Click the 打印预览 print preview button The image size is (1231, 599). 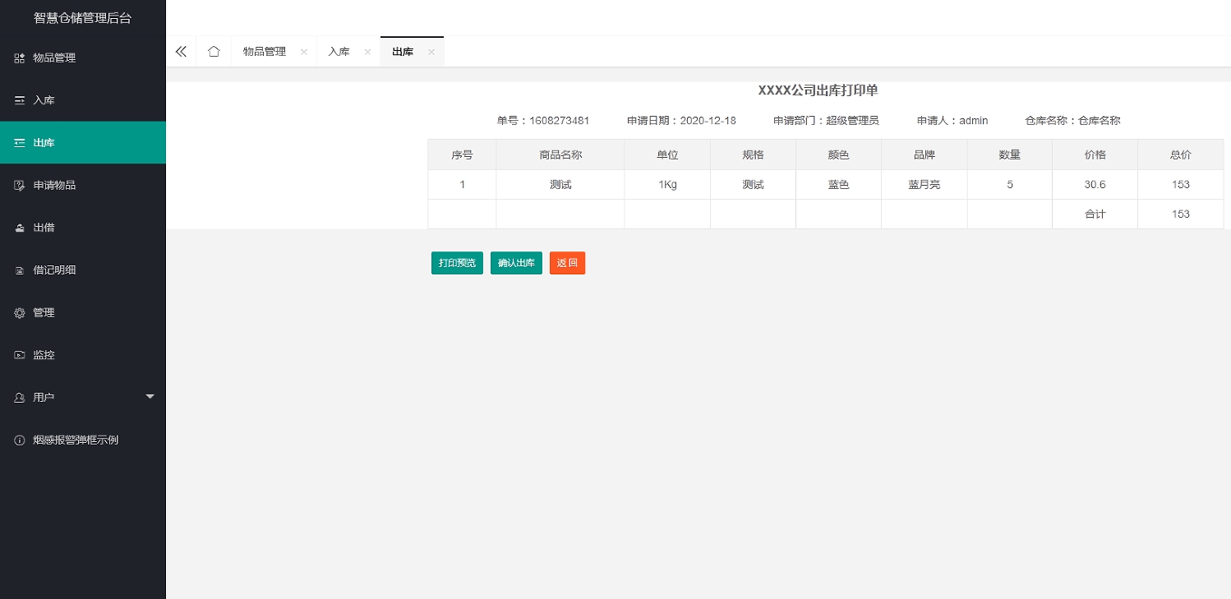[457, 262]
